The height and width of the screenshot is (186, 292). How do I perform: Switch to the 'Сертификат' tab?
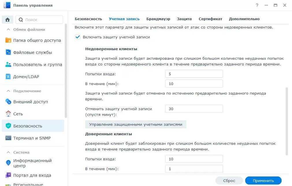(x=210, y=19)
